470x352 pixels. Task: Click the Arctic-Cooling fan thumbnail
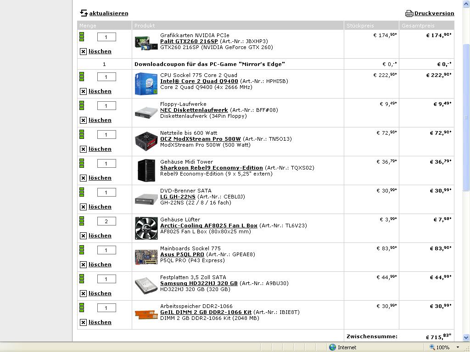[146, 228]
